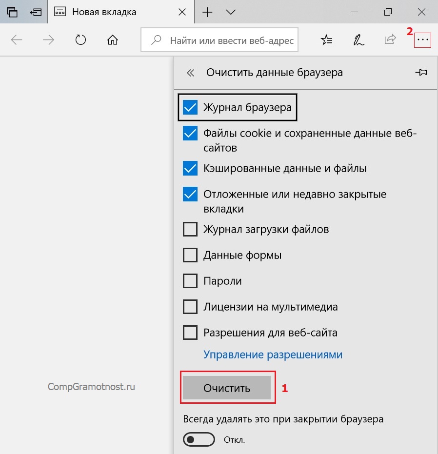The width and height of the screenshot is (438, 454).
Task: Uncheck Файлы cookie и сохраненные данные checkbox
Action: click(x=190, y=133)
